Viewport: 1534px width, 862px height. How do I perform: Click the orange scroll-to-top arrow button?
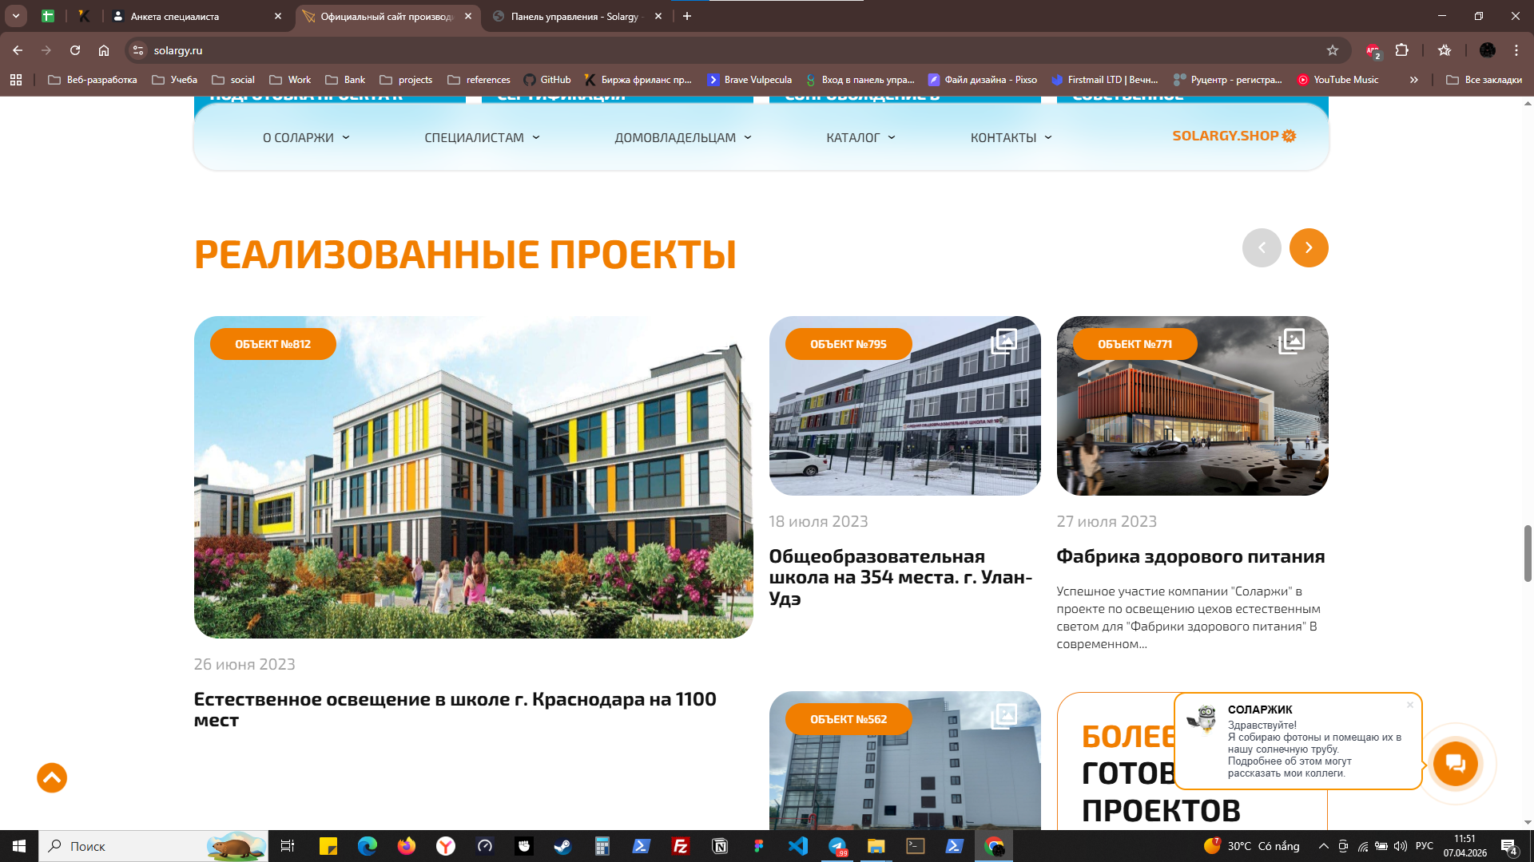[52, 777]
